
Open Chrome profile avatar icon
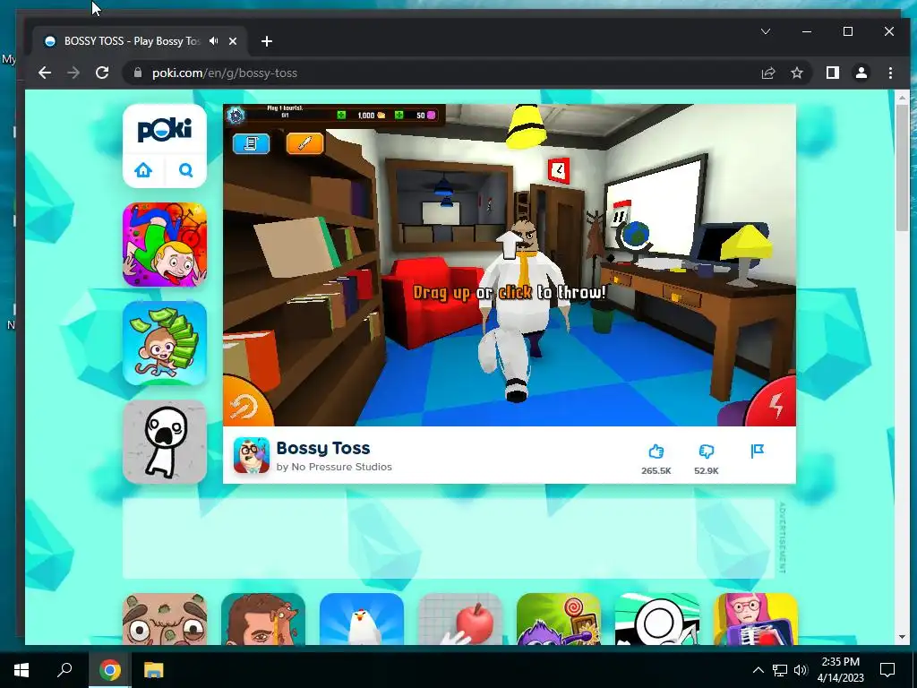pos(861,73)
